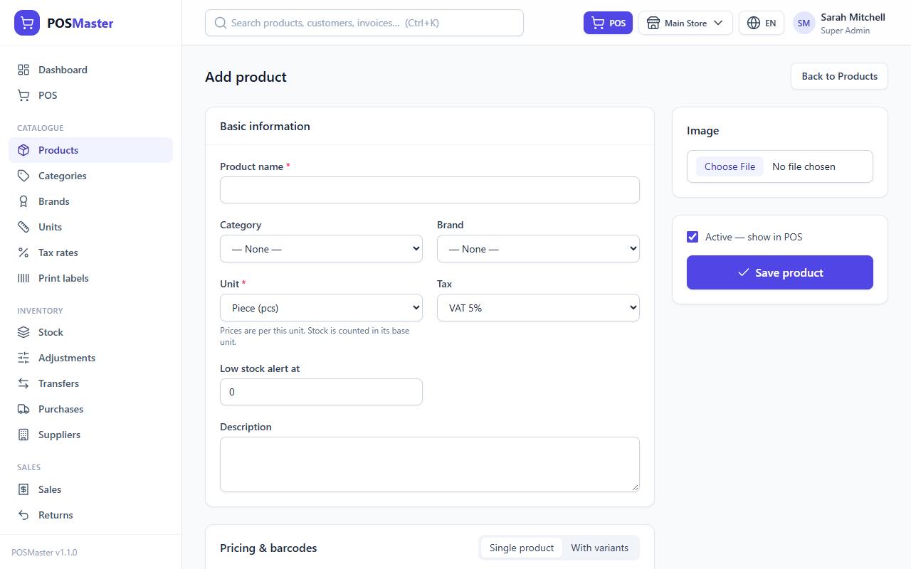This screenshot has width=911, height=569.
Task: Switch to the With variants tab
Action: coord(599,548)
